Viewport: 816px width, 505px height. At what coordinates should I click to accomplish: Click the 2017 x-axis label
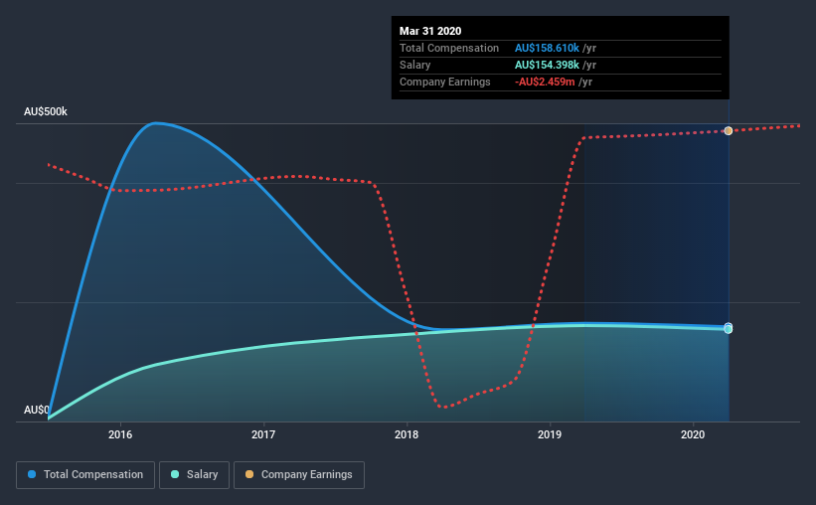pos(263,434)
